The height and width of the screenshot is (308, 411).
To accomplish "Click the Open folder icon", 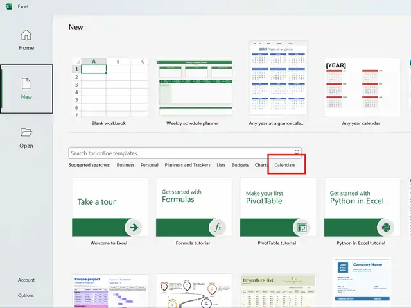I will click(x=26, y=132).
